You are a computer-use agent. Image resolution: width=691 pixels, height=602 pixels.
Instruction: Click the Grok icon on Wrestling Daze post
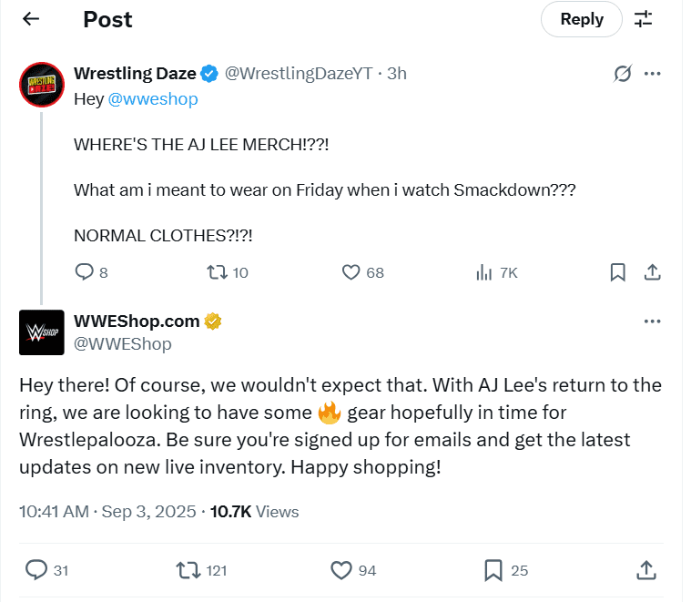pos(623,74)
